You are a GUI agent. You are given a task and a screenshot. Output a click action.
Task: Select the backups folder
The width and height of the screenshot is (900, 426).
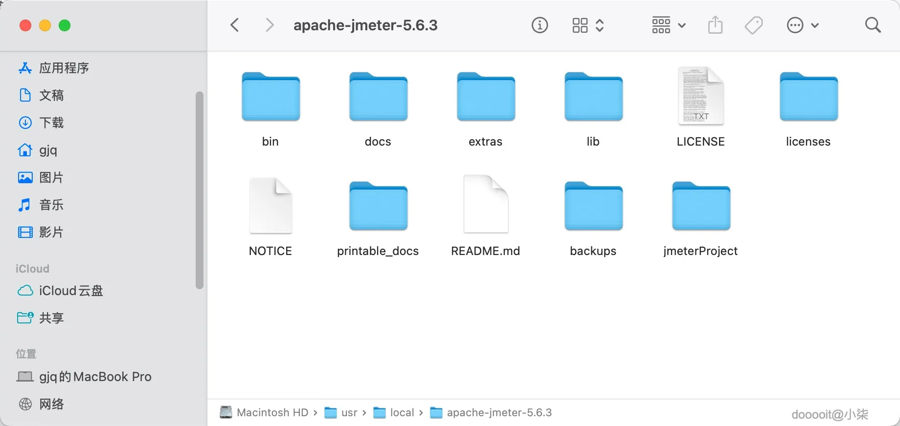click(593, 206)
